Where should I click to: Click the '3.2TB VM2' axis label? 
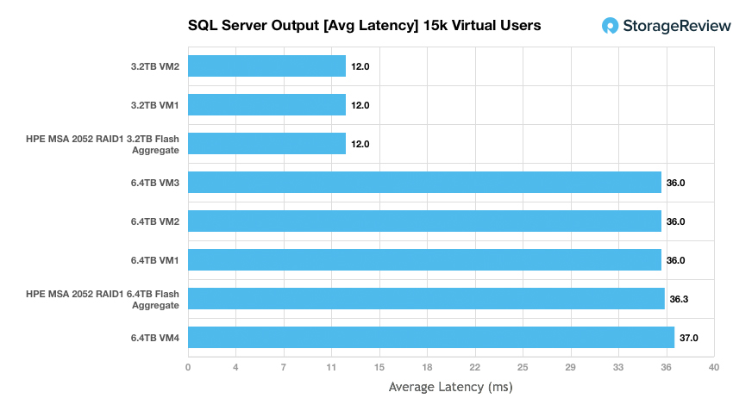point(154,66)
